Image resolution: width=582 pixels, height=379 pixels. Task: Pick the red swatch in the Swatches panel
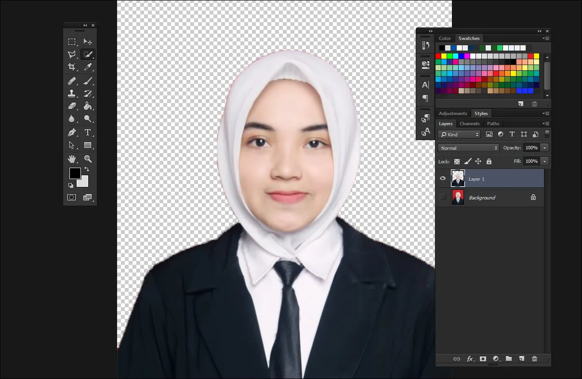pos(438,56)
